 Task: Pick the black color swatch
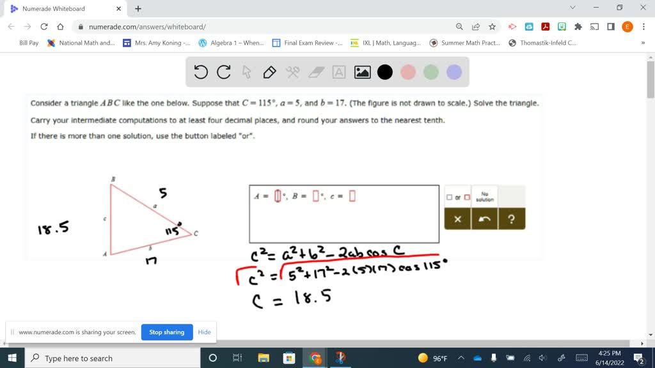384,72
